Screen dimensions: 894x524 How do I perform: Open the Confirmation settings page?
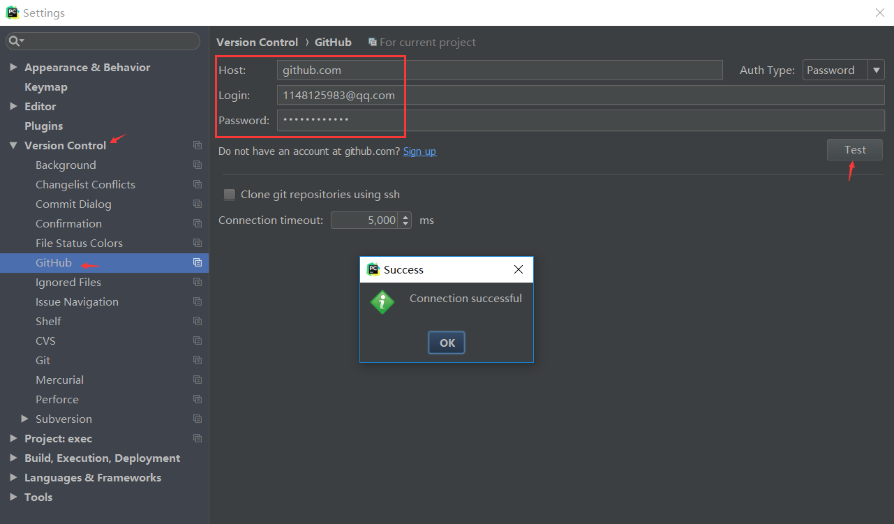[68, 224]
